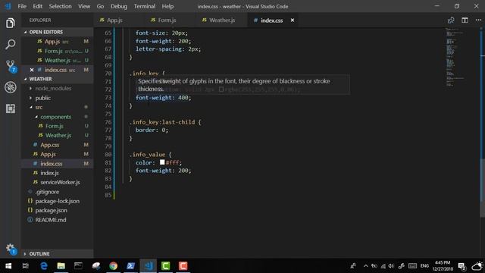Screen dimensions: 485x273
Task: Open the volume control in system tray
Action: click(x=391, y=266)
